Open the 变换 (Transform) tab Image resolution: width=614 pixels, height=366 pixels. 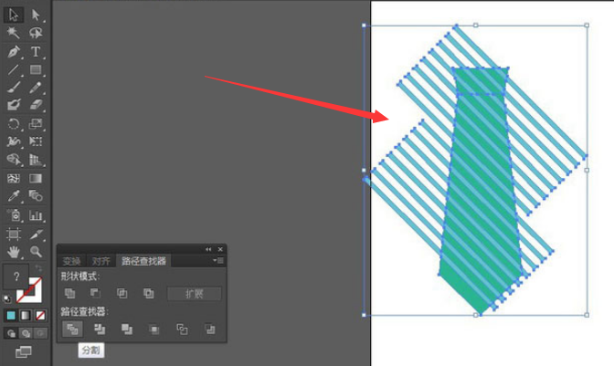tap(71, 261)
